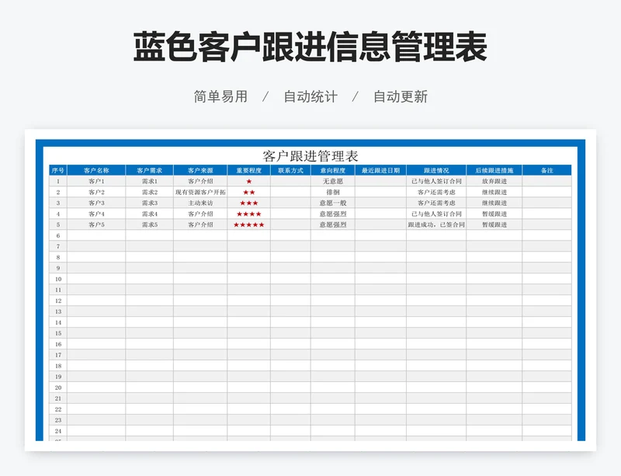
Task: Select the 序号 column header
Action: 57,170
